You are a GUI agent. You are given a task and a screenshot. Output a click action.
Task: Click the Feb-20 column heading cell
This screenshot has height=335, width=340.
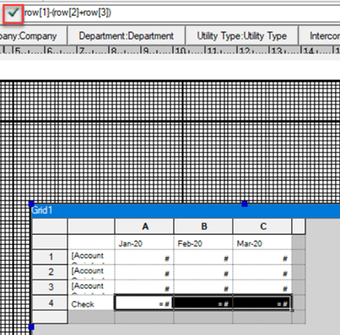click(203, 242)
